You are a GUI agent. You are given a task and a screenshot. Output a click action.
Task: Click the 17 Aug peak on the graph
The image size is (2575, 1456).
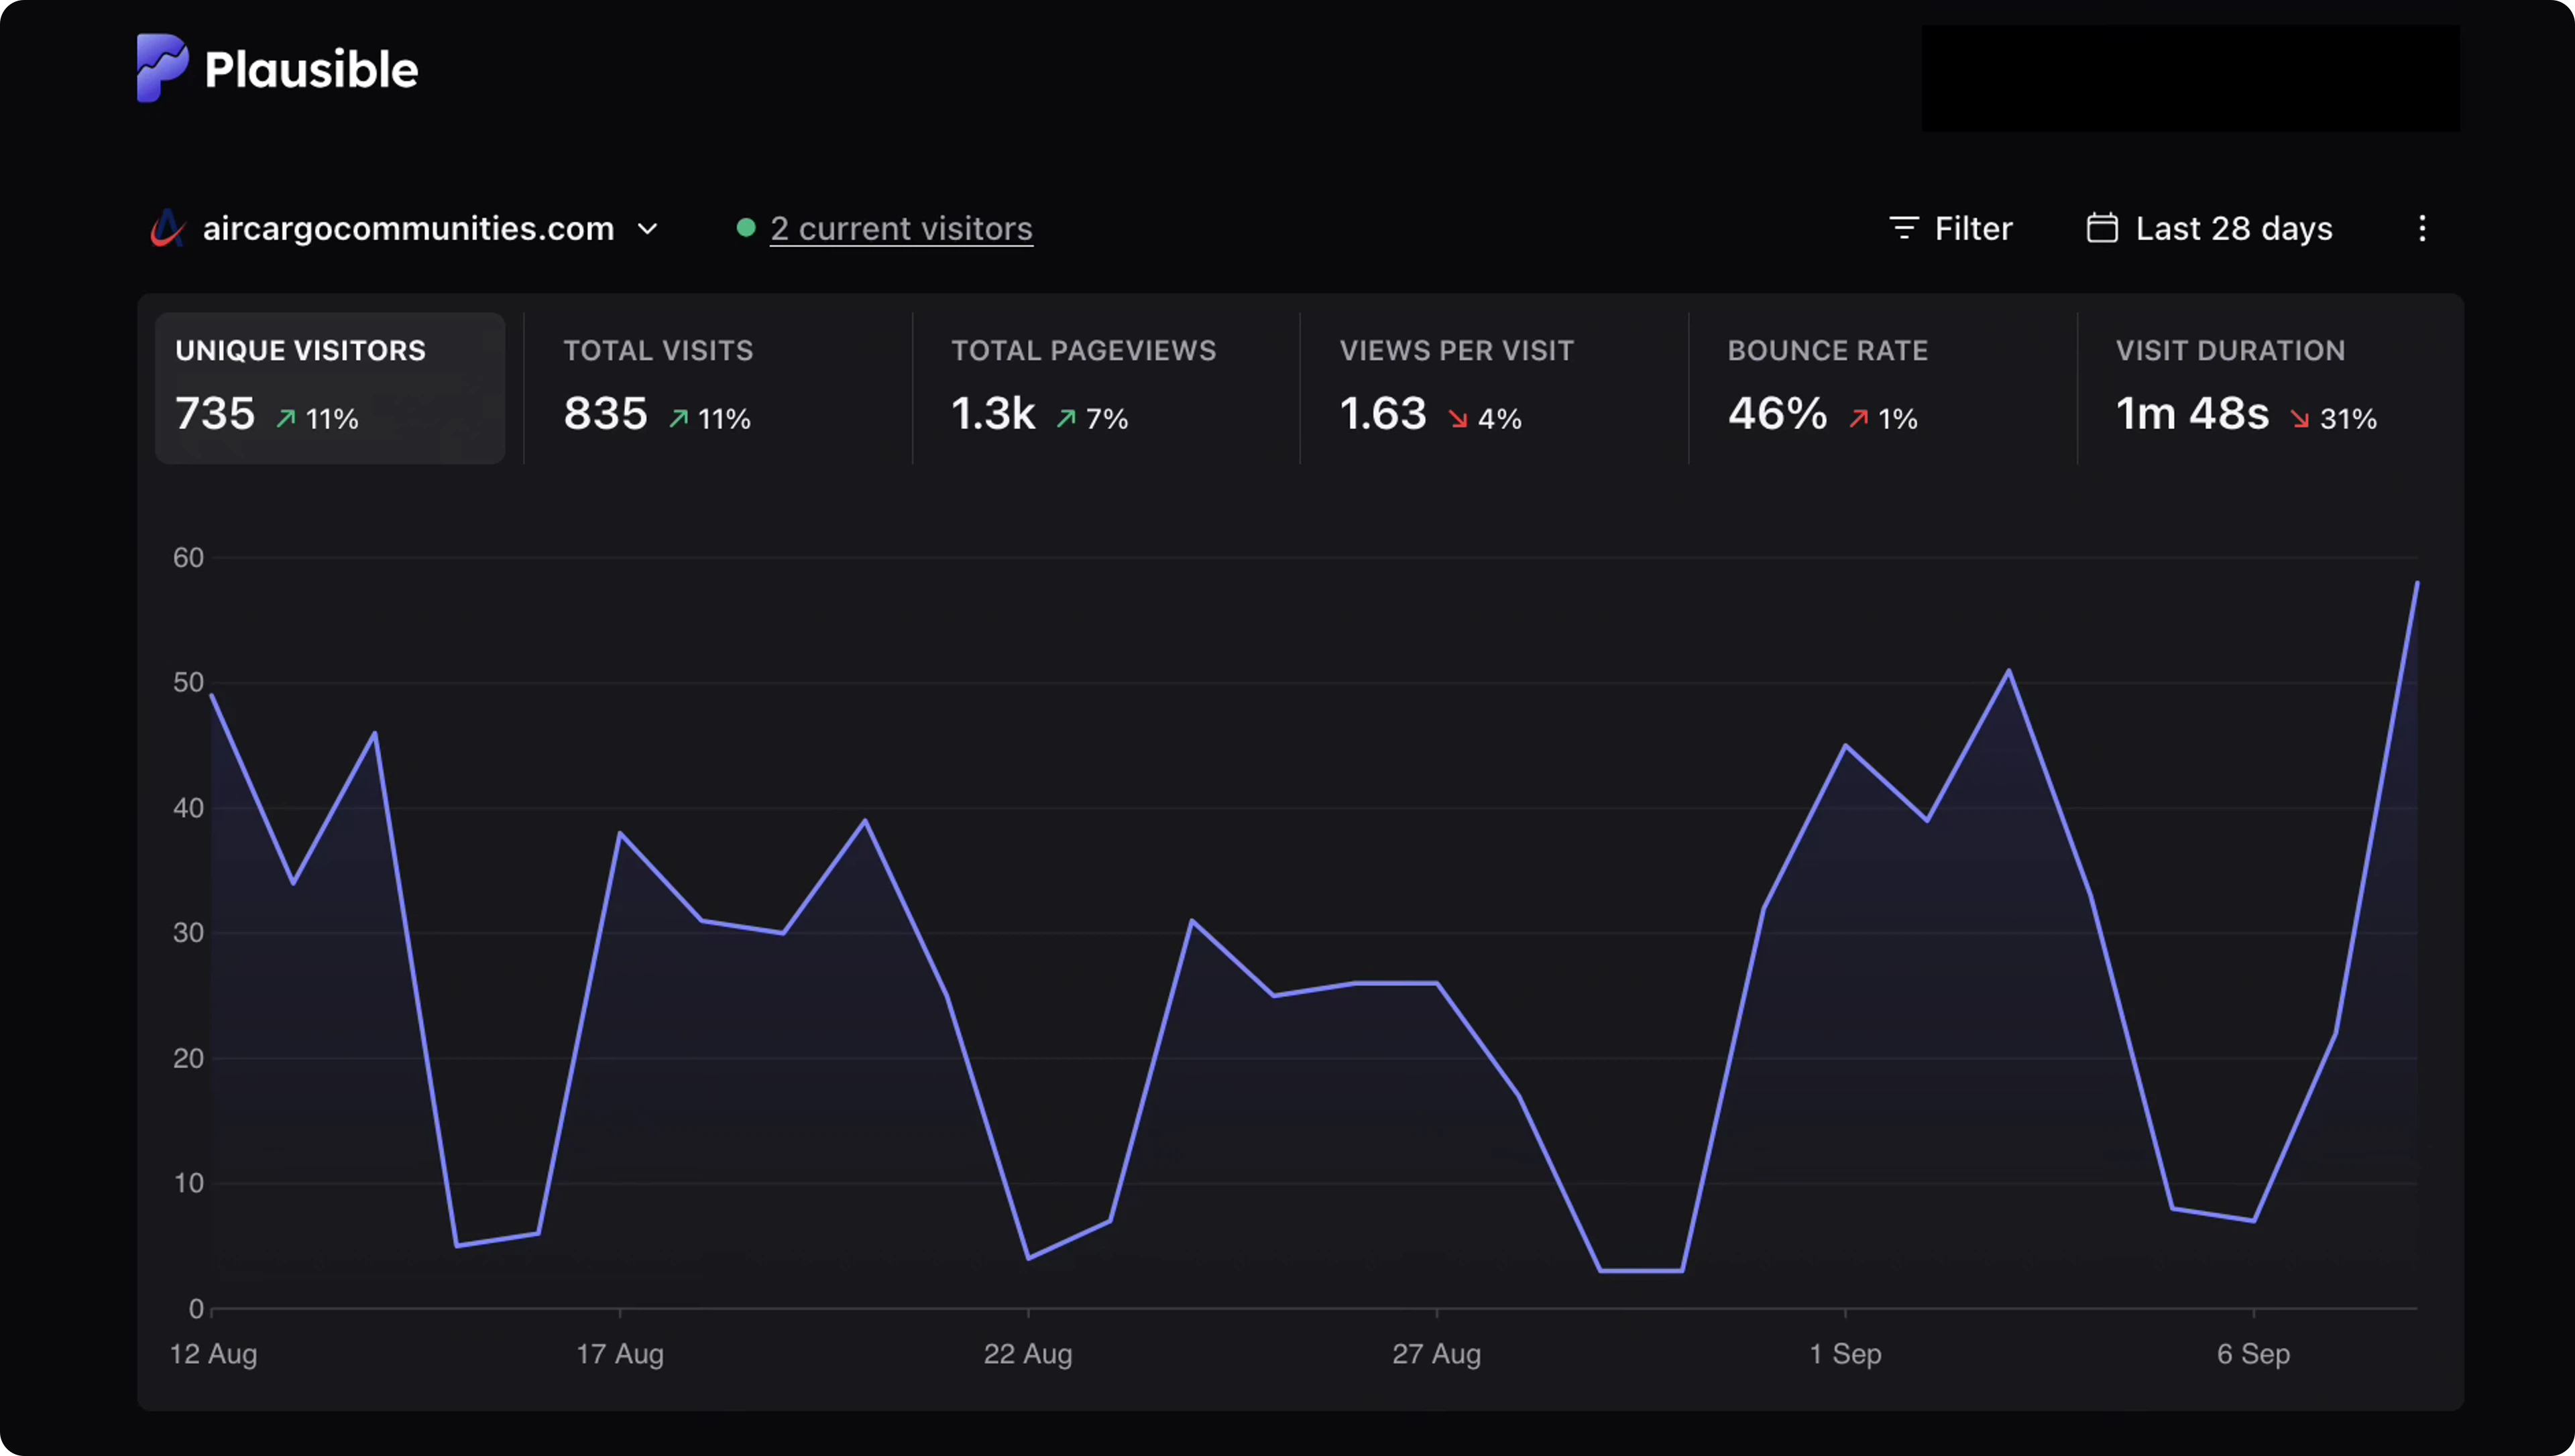coord(620,833)
